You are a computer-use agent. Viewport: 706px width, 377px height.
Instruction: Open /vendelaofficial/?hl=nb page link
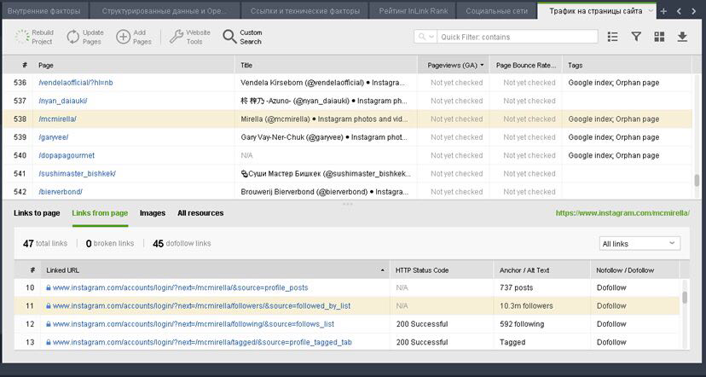point(76,83)
